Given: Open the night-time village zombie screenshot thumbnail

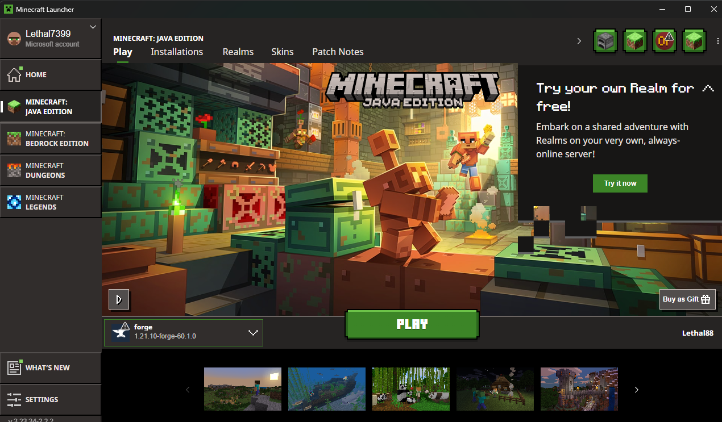Looking at the screenshot, I should pos(495,389).
